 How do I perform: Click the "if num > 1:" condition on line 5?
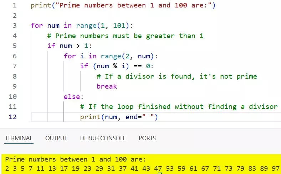coord(70,46)
